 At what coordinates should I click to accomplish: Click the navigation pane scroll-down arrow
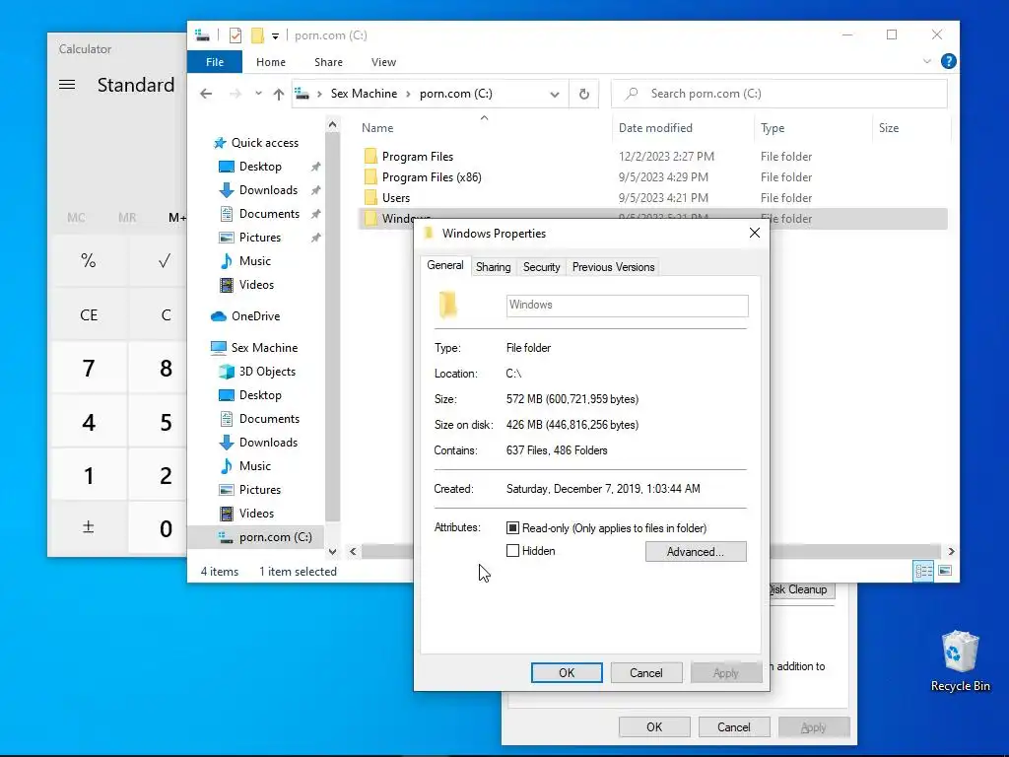[x=333, y=552]
